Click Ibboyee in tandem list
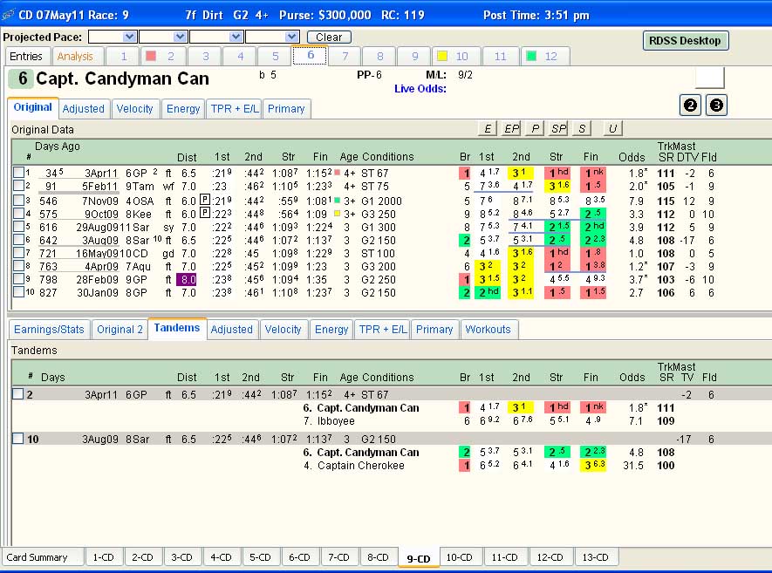This screenshot has height=573, width=772. tap(336, 421)
